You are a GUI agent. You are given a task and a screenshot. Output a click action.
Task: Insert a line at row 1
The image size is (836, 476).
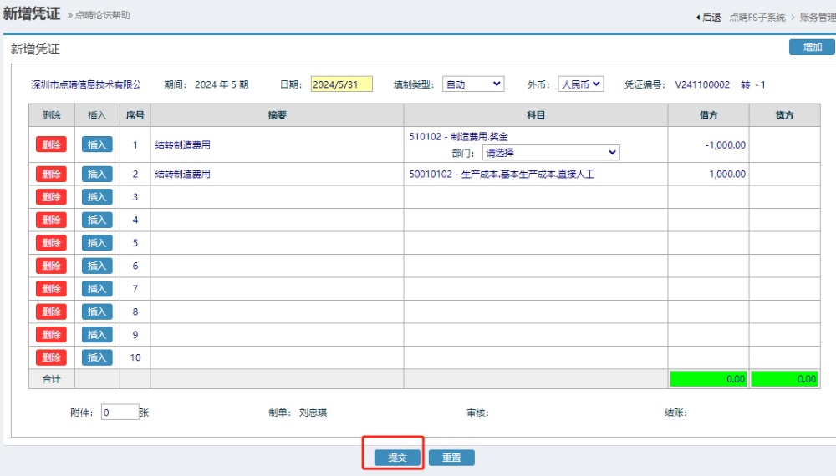click(97, 144)
